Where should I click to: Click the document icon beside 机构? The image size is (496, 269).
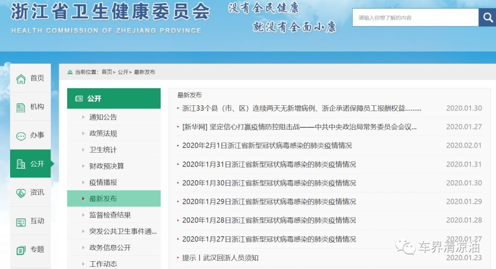click(21, 108)
